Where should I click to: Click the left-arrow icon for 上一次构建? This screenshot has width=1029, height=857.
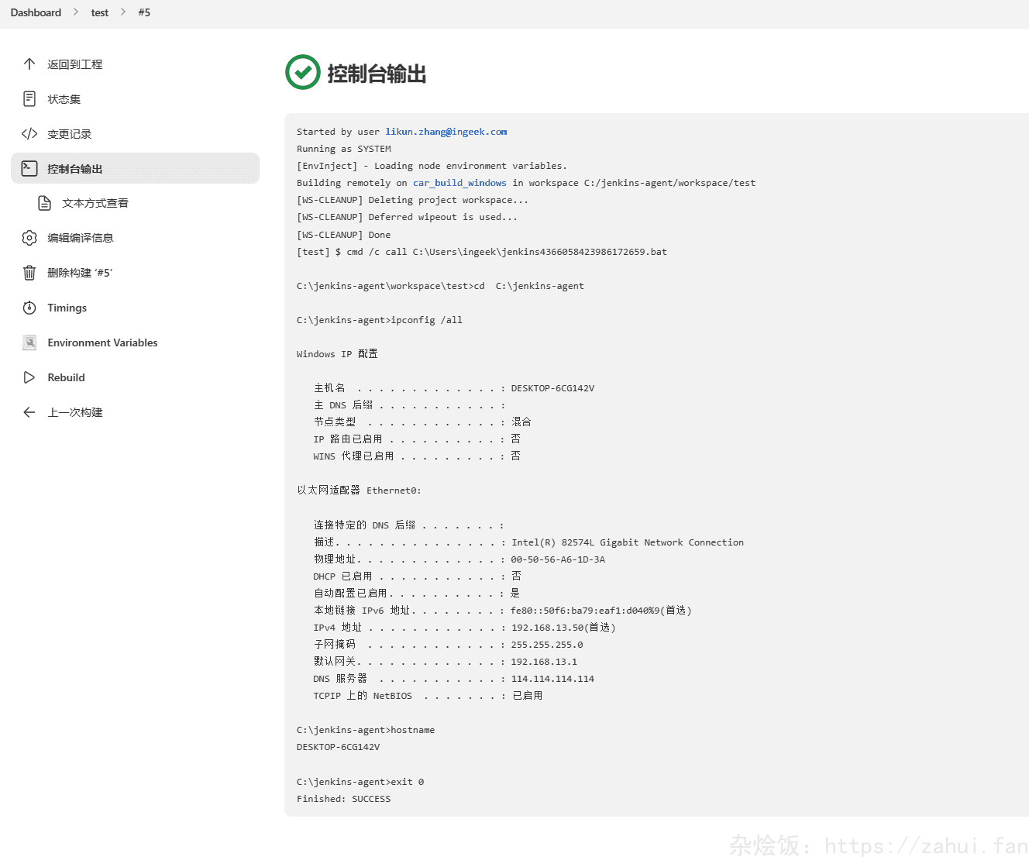click(29, 412)
